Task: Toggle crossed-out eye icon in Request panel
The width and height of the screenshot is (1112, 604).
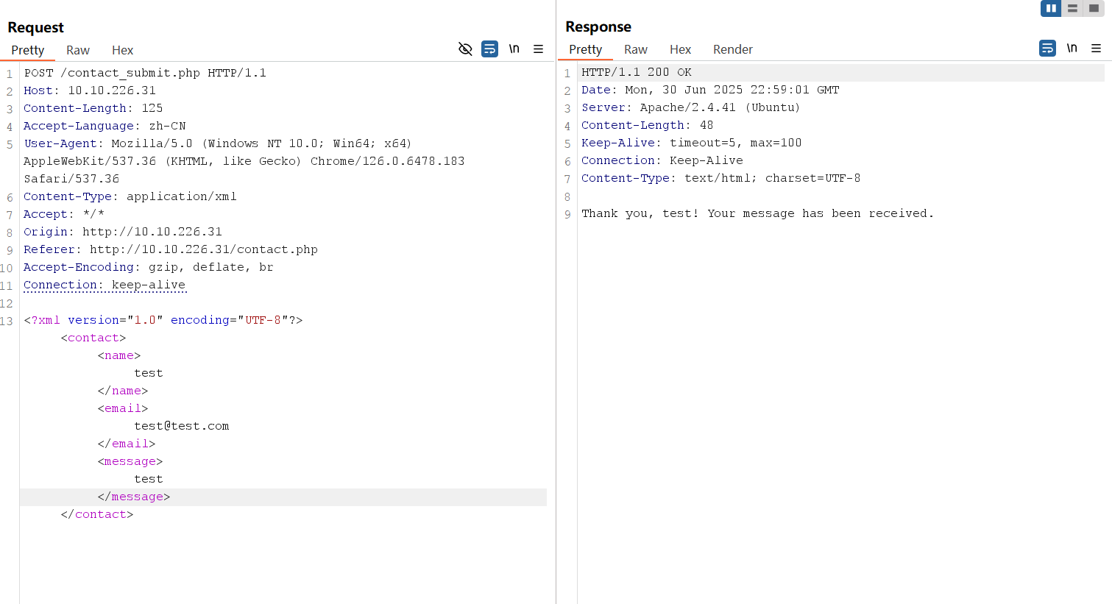Action: click(465, 49)
